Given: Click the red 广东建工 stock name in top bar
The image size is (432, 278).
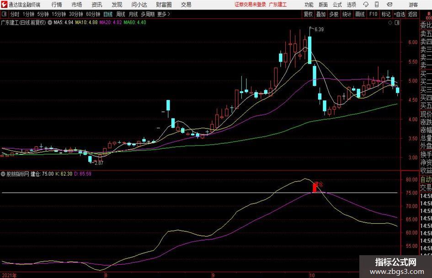Looking at the screenshot, I should point(278,5).
